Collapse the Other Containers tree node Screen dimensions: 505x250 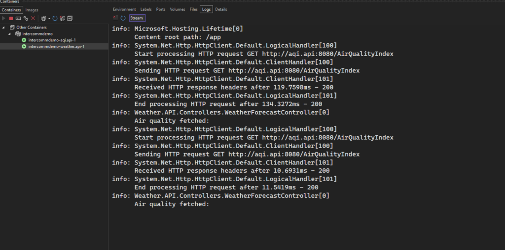[4, 28]
